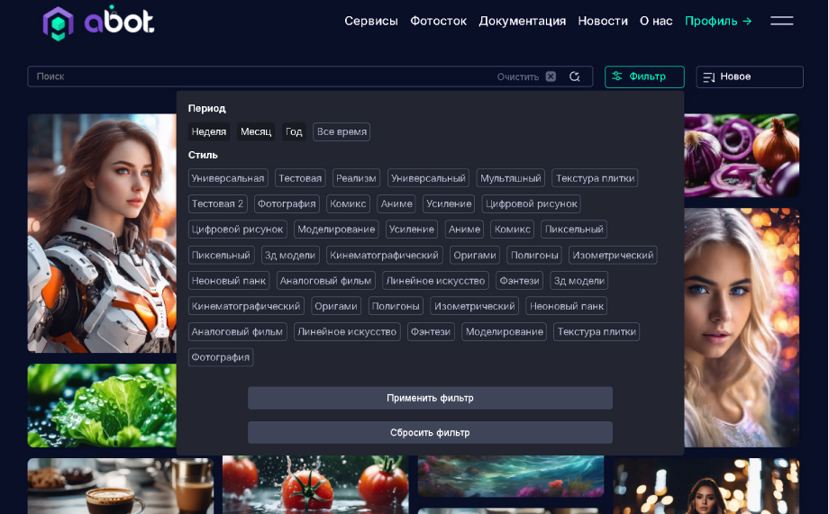Click the search magnifier icon
The image size is (829, 514).
575,77
